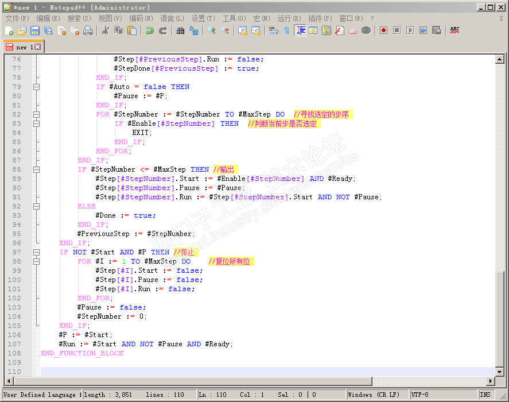
Task: Toggle show all characters pilcrow button
Action: click(x=286, y=30)
